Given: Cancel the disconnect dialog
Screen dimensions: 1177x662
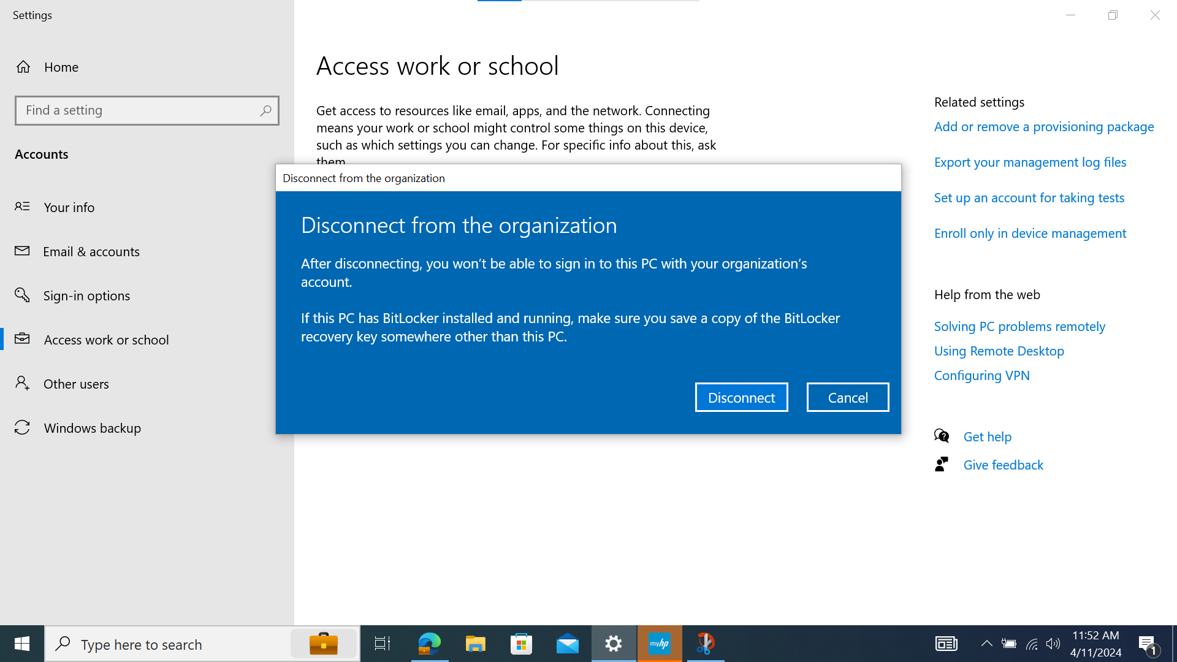Looking at the screenshot, I should pos(847,397).
